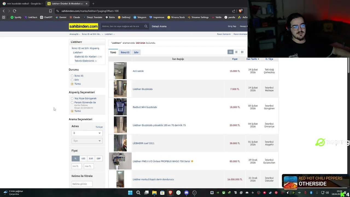
Task: Choose GBP currency toggle
Action: tap(98, 158)
